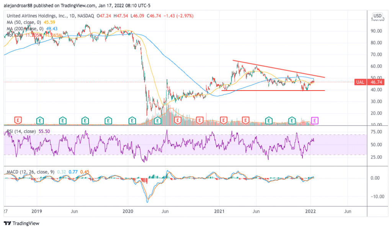Click the change value -1.43 (-2.97%)
The image size is (392, 230).
coord(178,16)
